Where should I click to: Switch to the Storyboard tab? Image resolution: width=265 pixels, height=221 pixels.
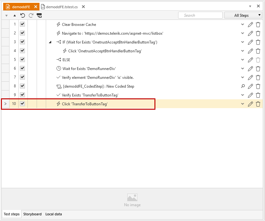[x=32, y=214]
